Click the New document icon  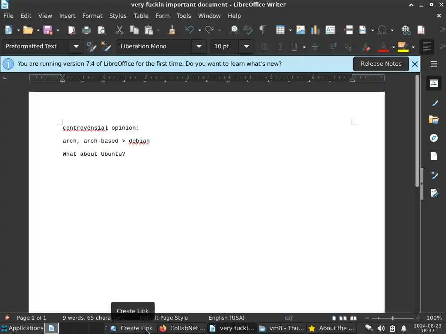(9, 30)
